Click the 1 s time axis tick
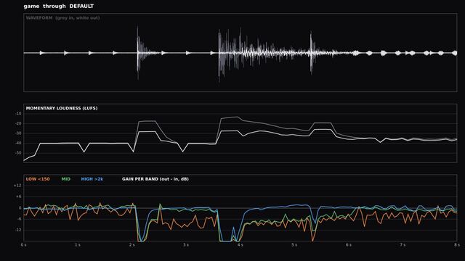 pyautogui.click(x=78, y=245)
